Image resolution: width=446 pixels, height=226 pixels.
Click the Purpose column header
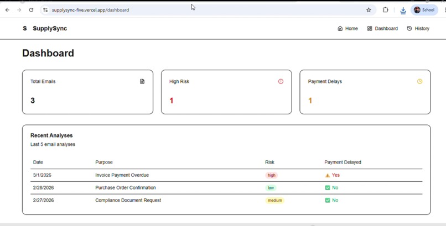coord(104,162)
